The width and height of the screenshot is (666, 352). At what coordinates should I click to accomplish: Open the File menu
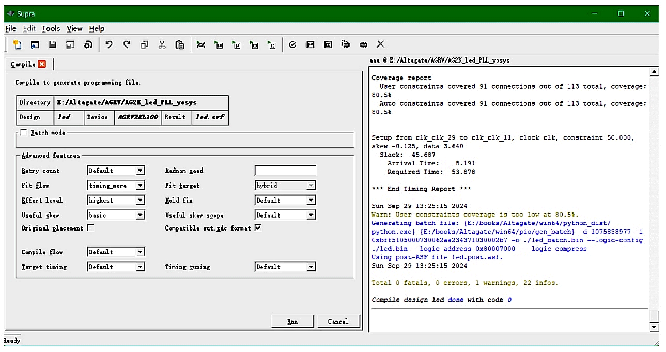(10, 28)
